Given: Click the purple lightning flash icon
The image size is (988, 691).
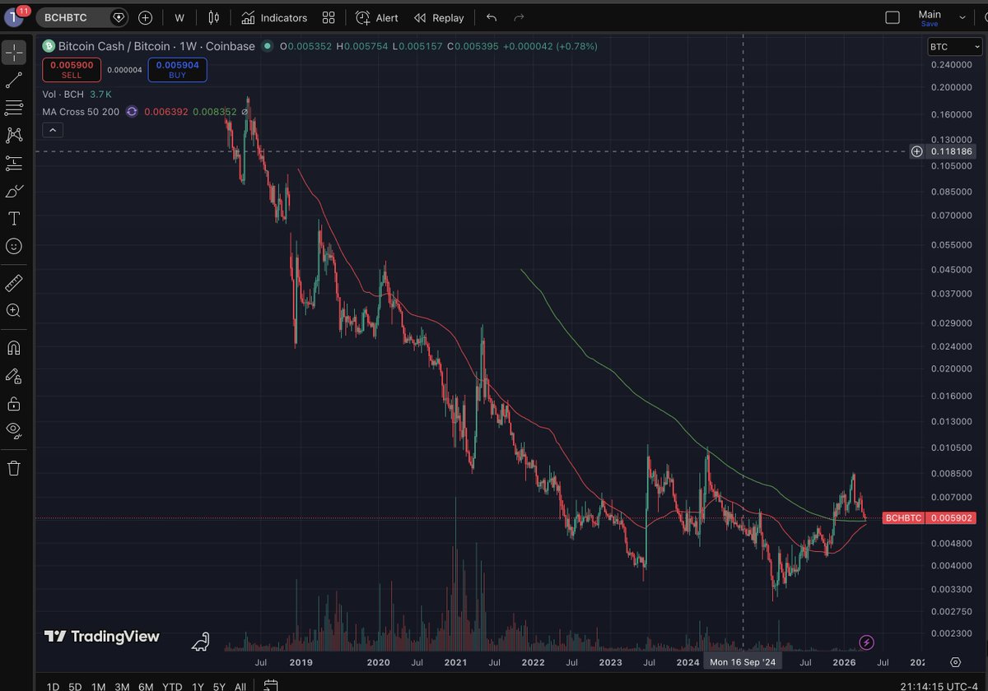Looking at the screenshot, I should pos(866,642).
